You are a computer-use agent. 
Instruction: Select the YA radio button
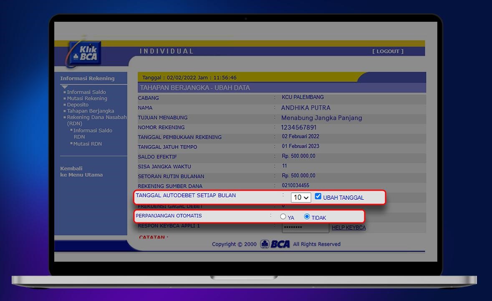pyautogui.click(x=283, y=217)
